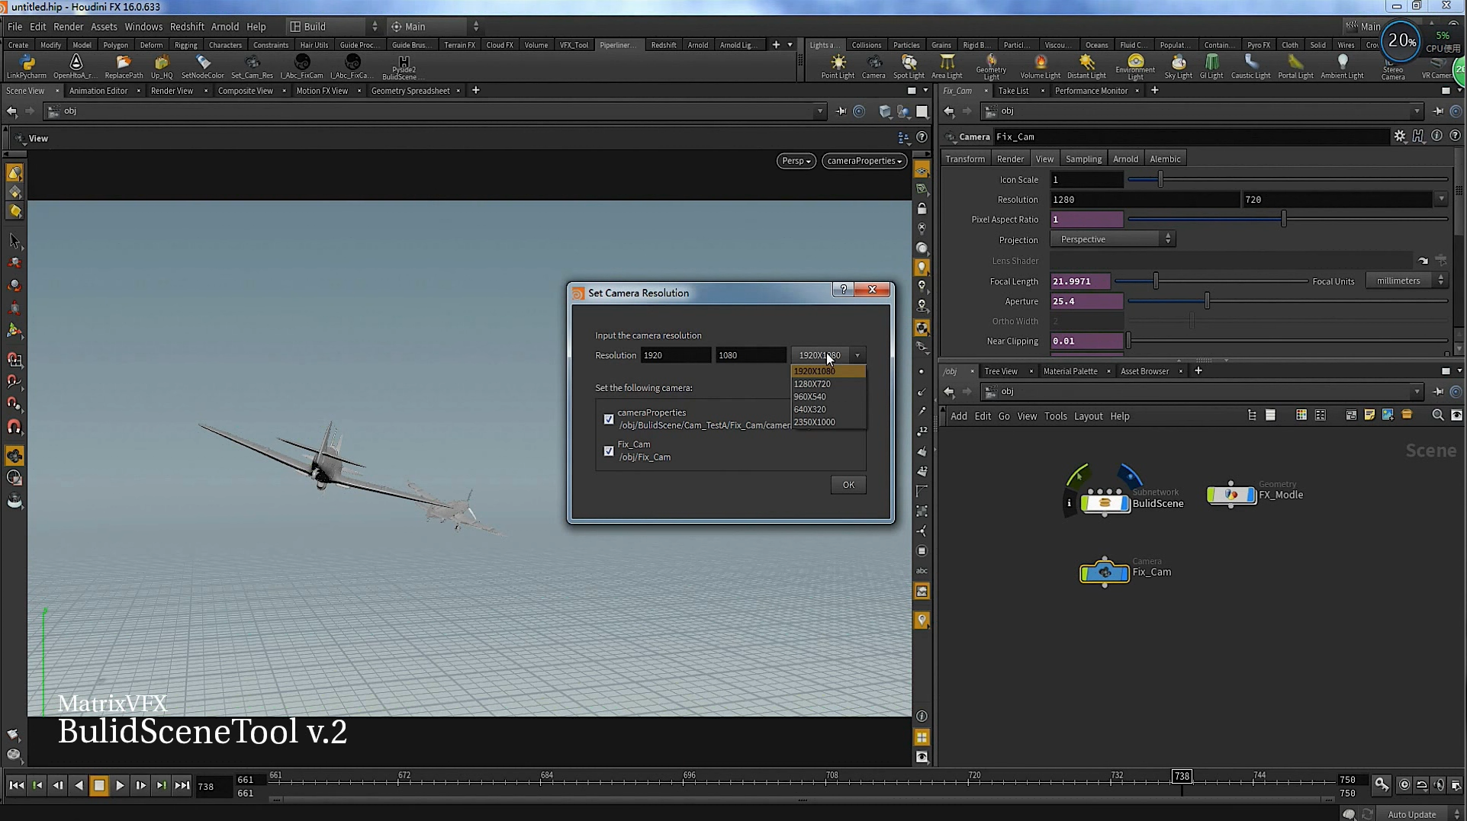Click the GI Light shelf tool
1467x821 pixels.
pyautogui.click(x=1211, y=66)
